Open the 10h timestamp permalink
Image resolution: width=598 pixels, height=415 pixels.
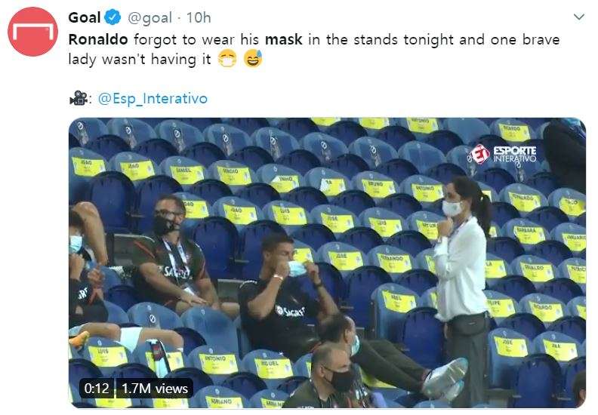pos(199,17)
